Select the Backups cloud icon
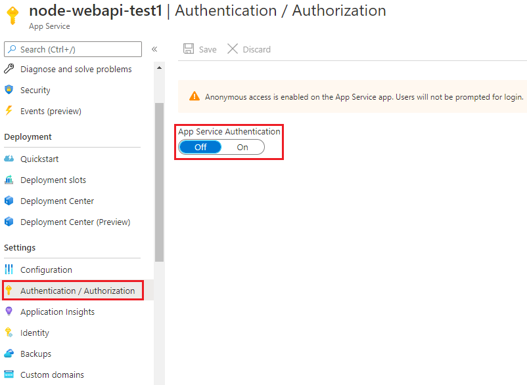Image resolution: width=527 pixels, height=385 pixels. click(9, 354)
